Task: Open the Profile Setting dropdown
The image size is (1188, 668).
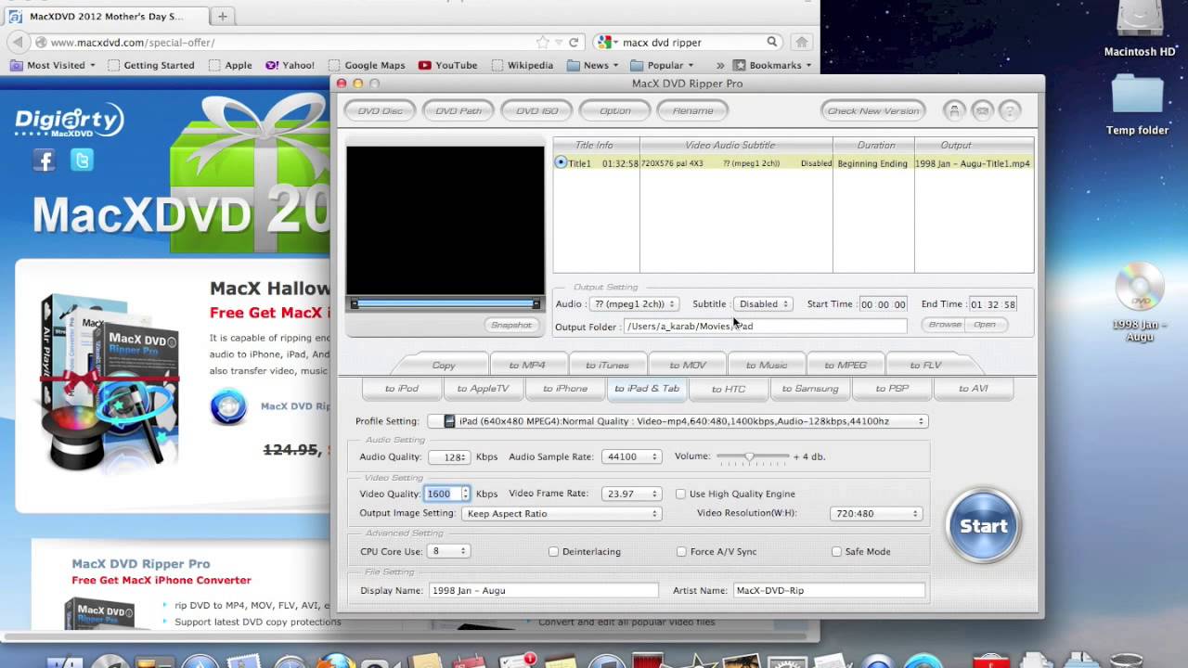Action: [x=678, y=421]
